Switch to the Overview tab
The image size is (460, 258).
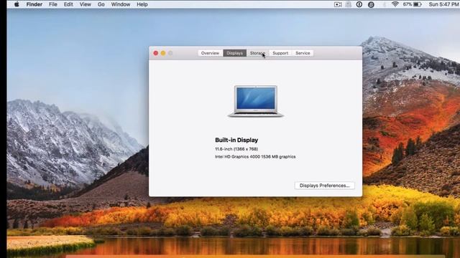pyautogui.click(x=210, y=53)
